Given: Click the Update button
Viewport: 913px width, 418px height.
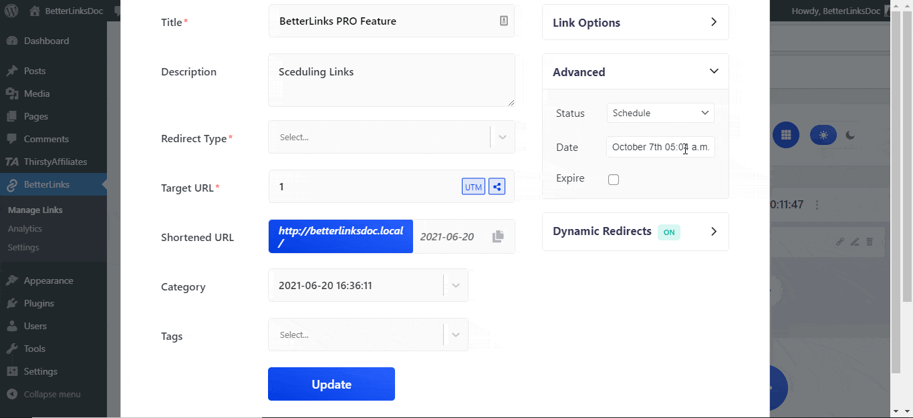Looking at the screenshot, I should [331, 384].
